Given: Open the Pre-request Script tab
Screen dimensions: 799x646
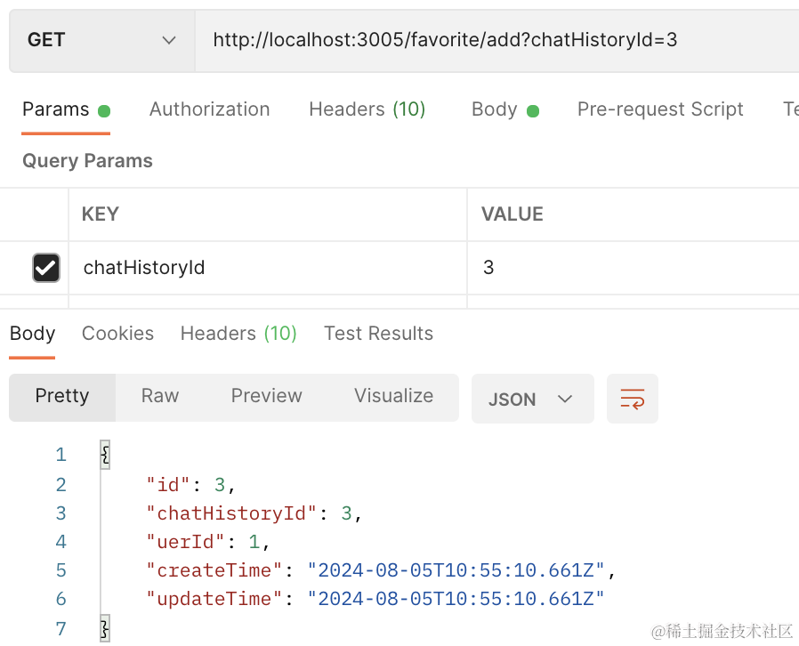Looking at the screenshot, I should click(659, 109).
